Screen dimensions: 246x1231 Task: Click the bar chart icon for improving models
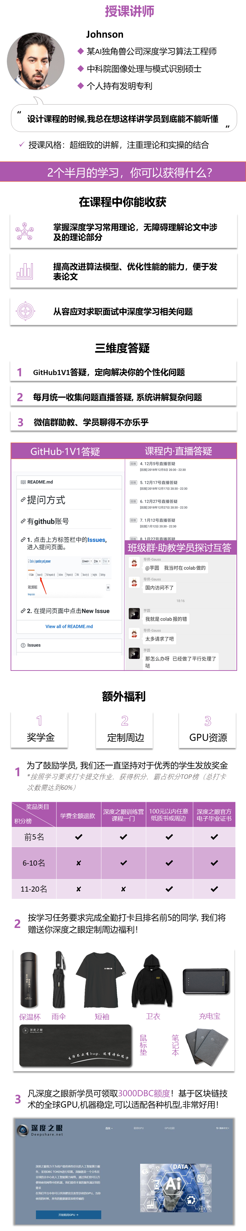pyautogui.click(x=25, y=271)
